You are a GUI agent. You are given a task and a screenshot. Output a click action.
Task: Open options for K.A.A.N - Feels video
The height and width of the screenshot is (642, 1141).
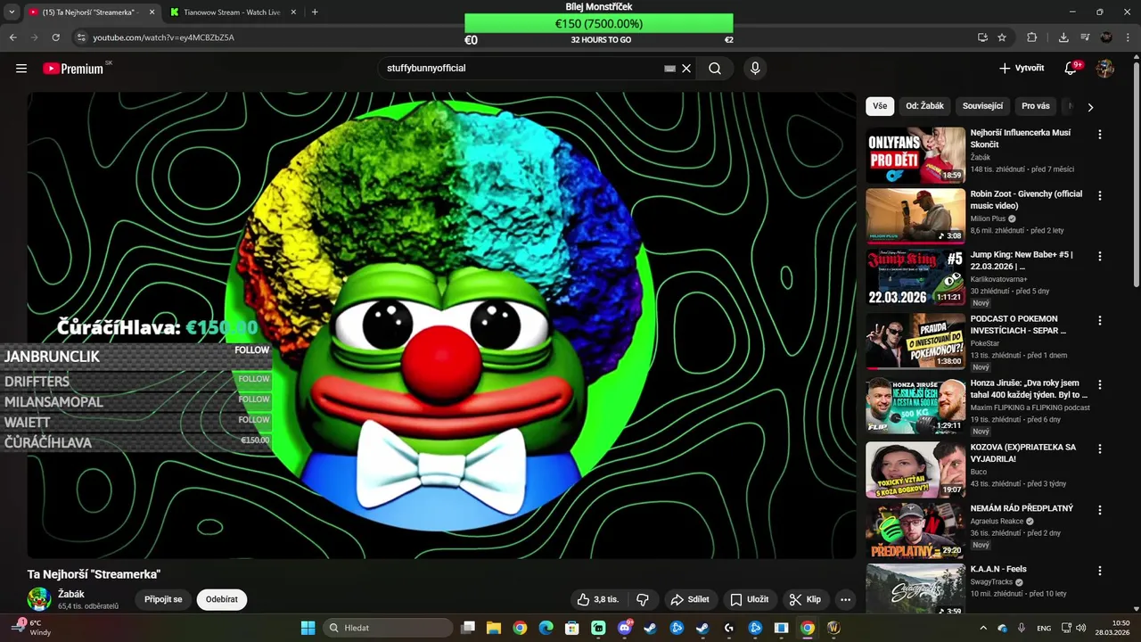(1099, 571)
